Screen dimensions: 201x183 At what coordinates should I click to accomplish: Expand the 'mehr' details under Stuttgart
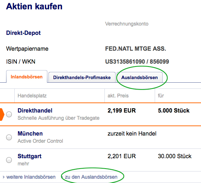click(x=23, y=164)
